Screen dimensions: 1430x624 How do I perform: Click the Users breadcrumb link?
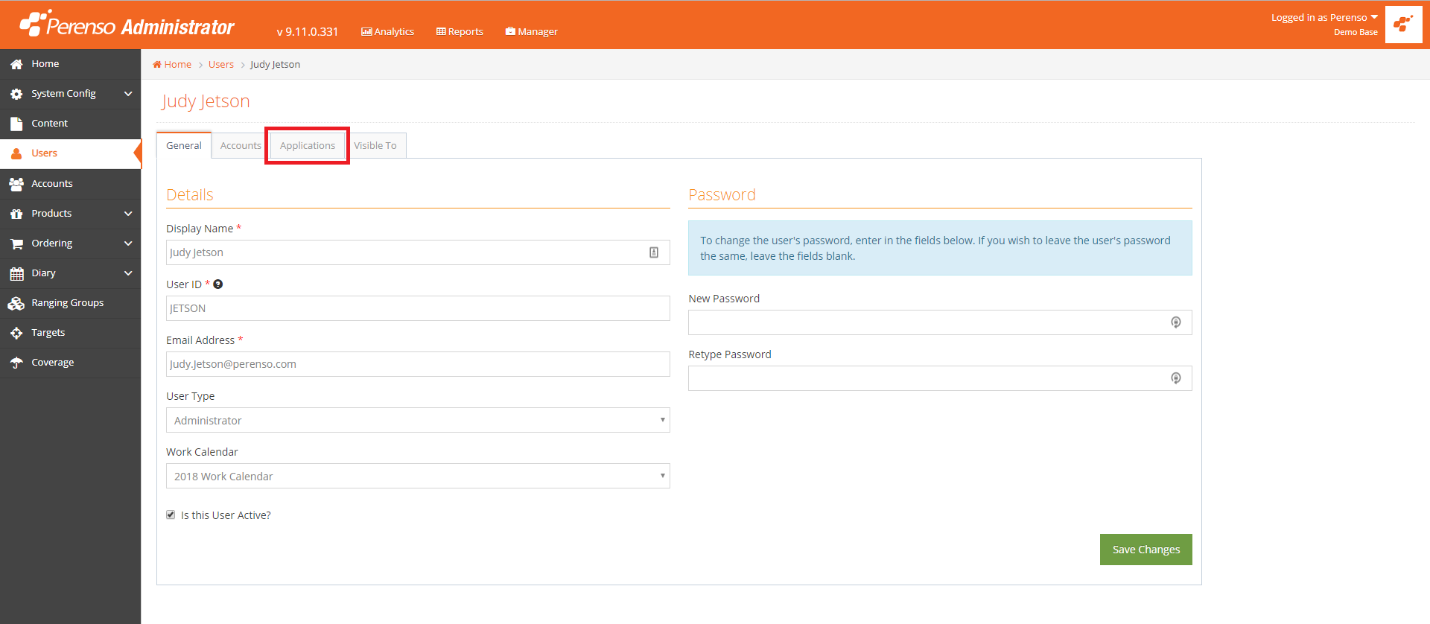click(221, 65)
